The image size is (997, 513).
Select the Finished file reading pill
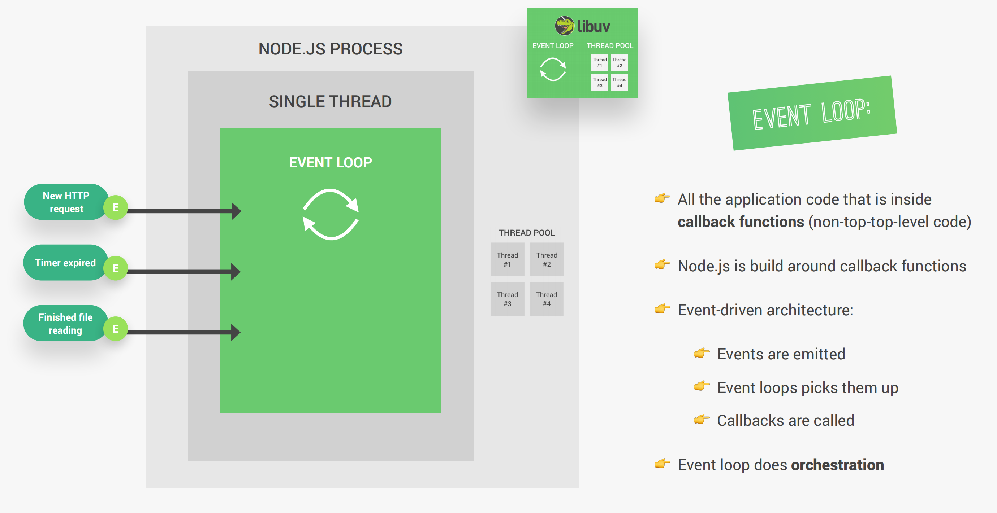[65, 324]
